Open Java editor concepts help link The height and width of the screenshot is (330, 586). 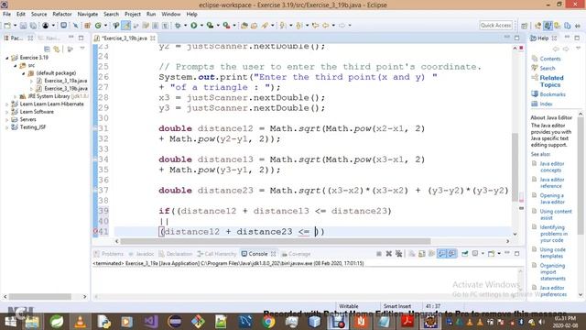[x=551, y=167]
